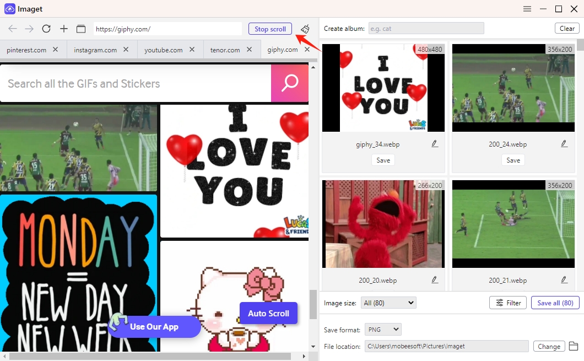Open the tab overview window icon
Image resolution: width=584 pixels, height=361 pixels.
(81, 29)
